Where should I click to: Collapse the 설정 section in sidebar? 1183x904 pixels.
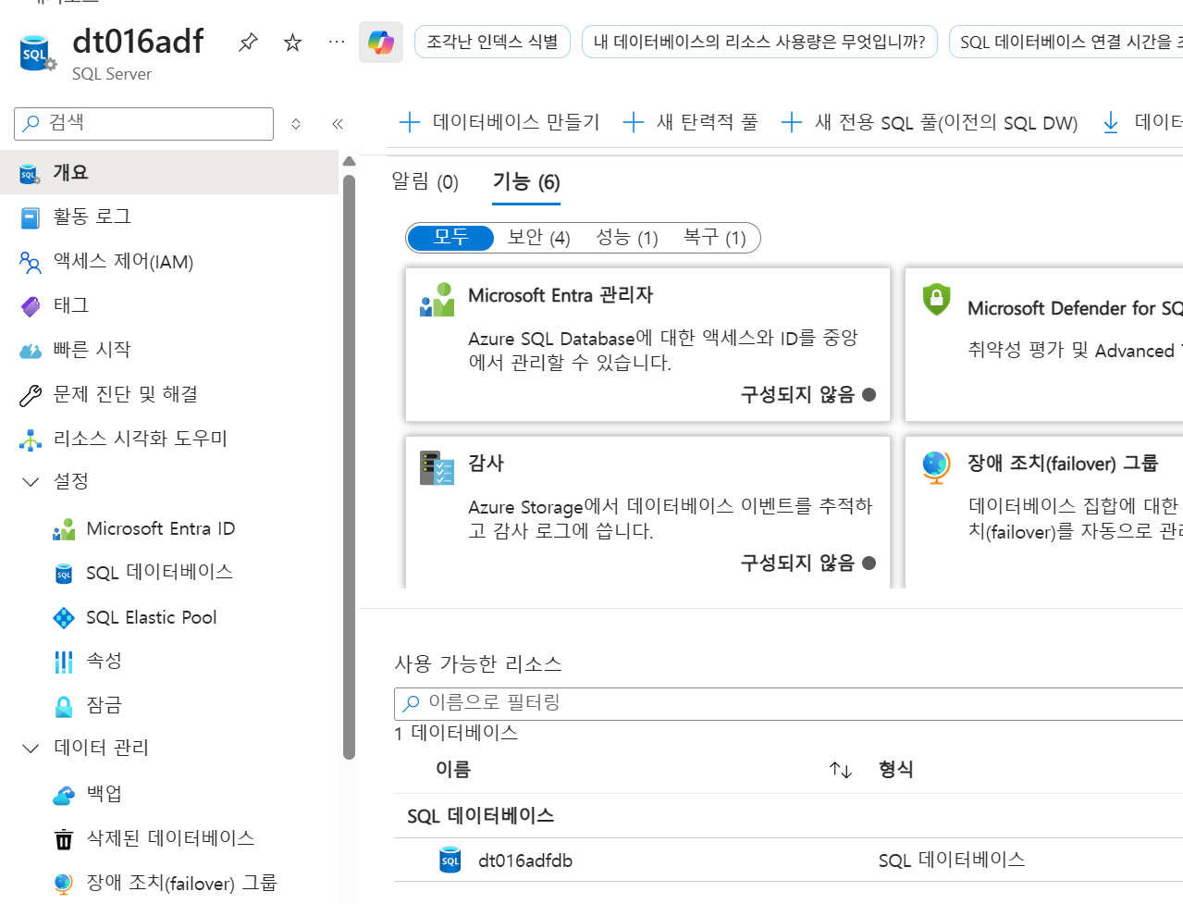tap(31, 482)
